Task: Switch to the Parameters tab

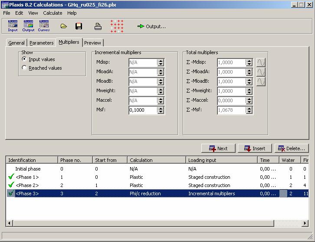Action: pos(42,43)
